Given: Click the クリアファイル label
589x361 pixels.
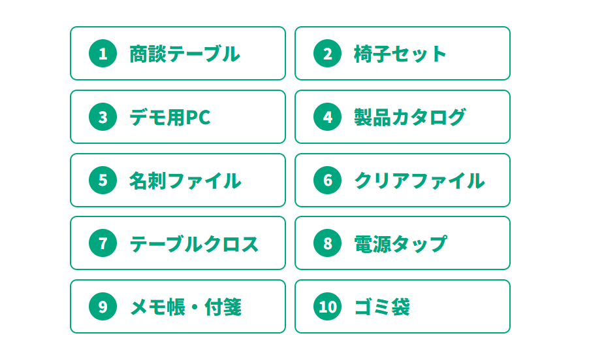Looking at the screenshot, I should [419, 180].
